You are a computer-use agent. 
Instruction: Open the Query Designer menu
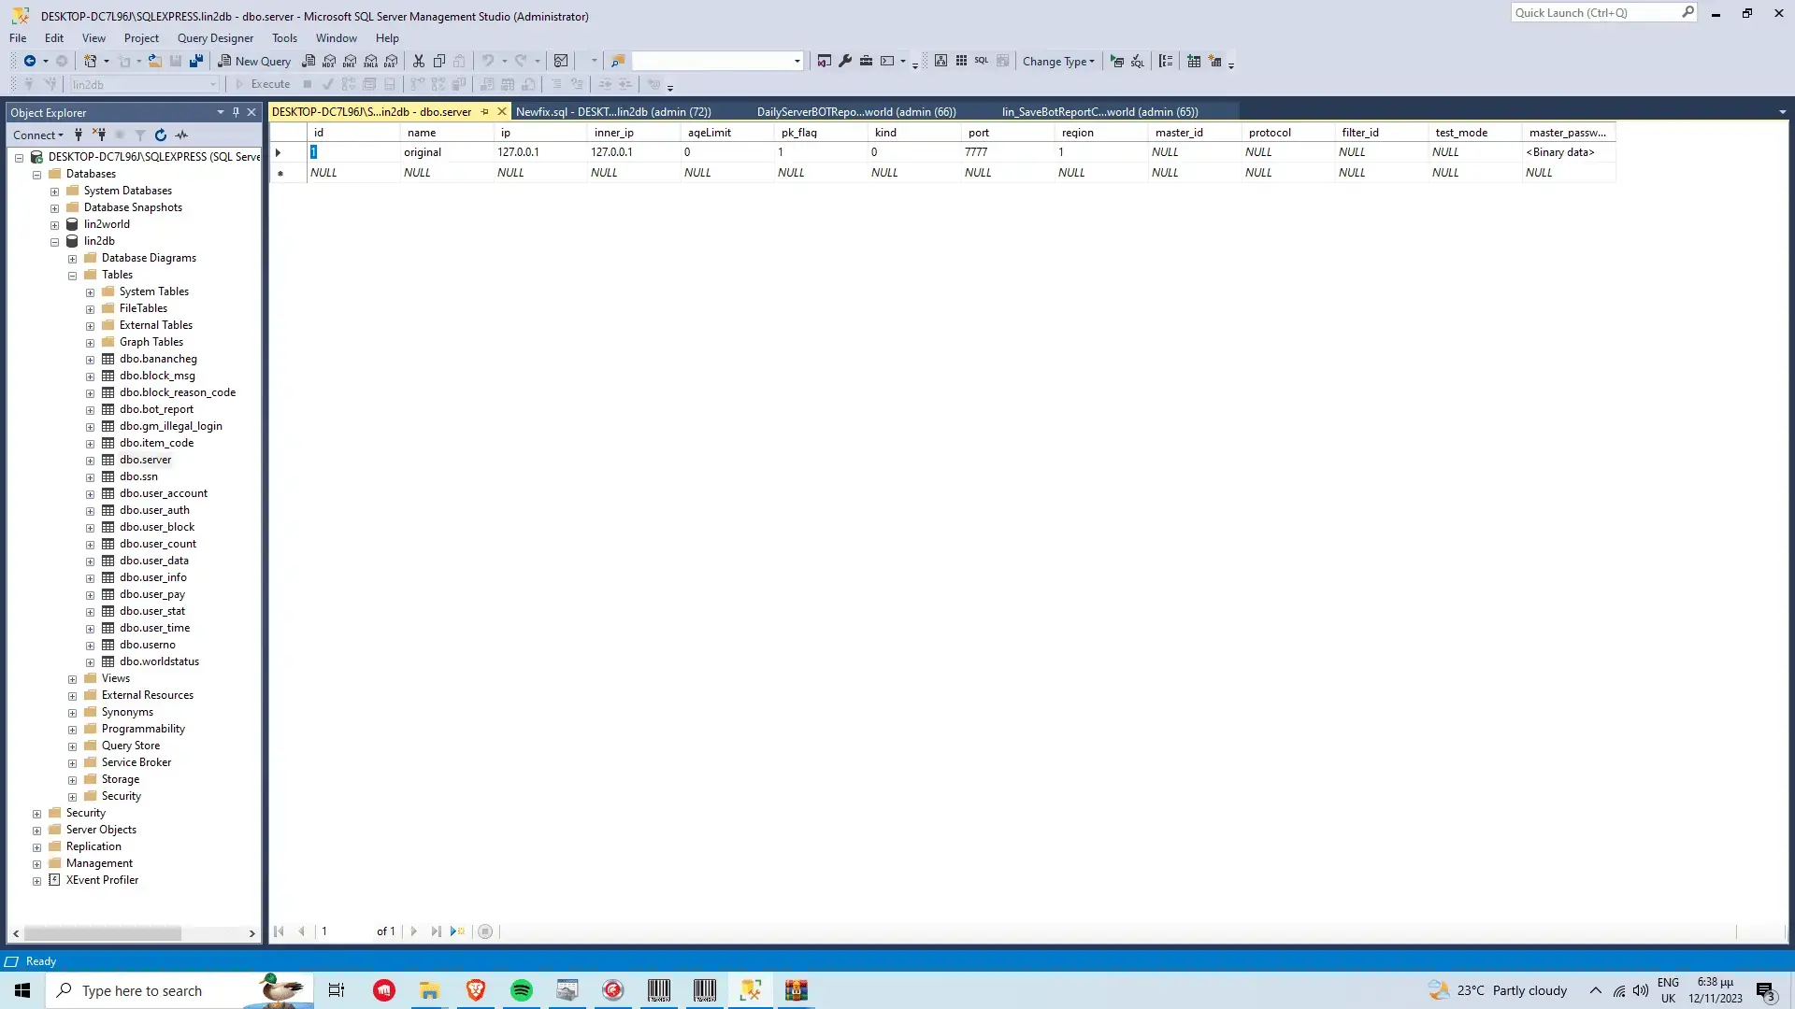click(215, 38)
